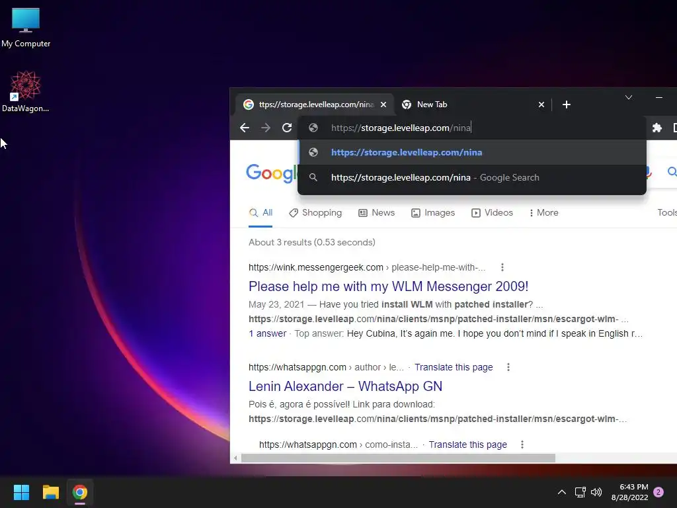Translate the Lenin Alexander result page

[x=454, y=367]
